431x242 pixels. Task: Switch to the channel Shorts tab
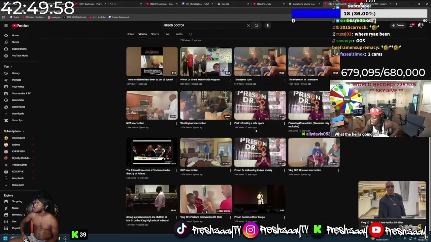point(155,34)
